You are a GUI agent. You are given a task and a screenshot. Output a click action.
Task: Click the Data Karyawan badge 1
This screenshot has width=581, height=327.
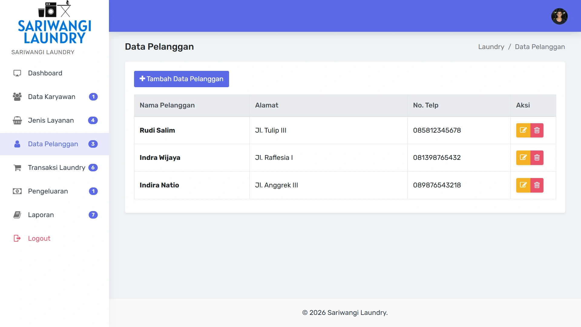pos(93,97)
